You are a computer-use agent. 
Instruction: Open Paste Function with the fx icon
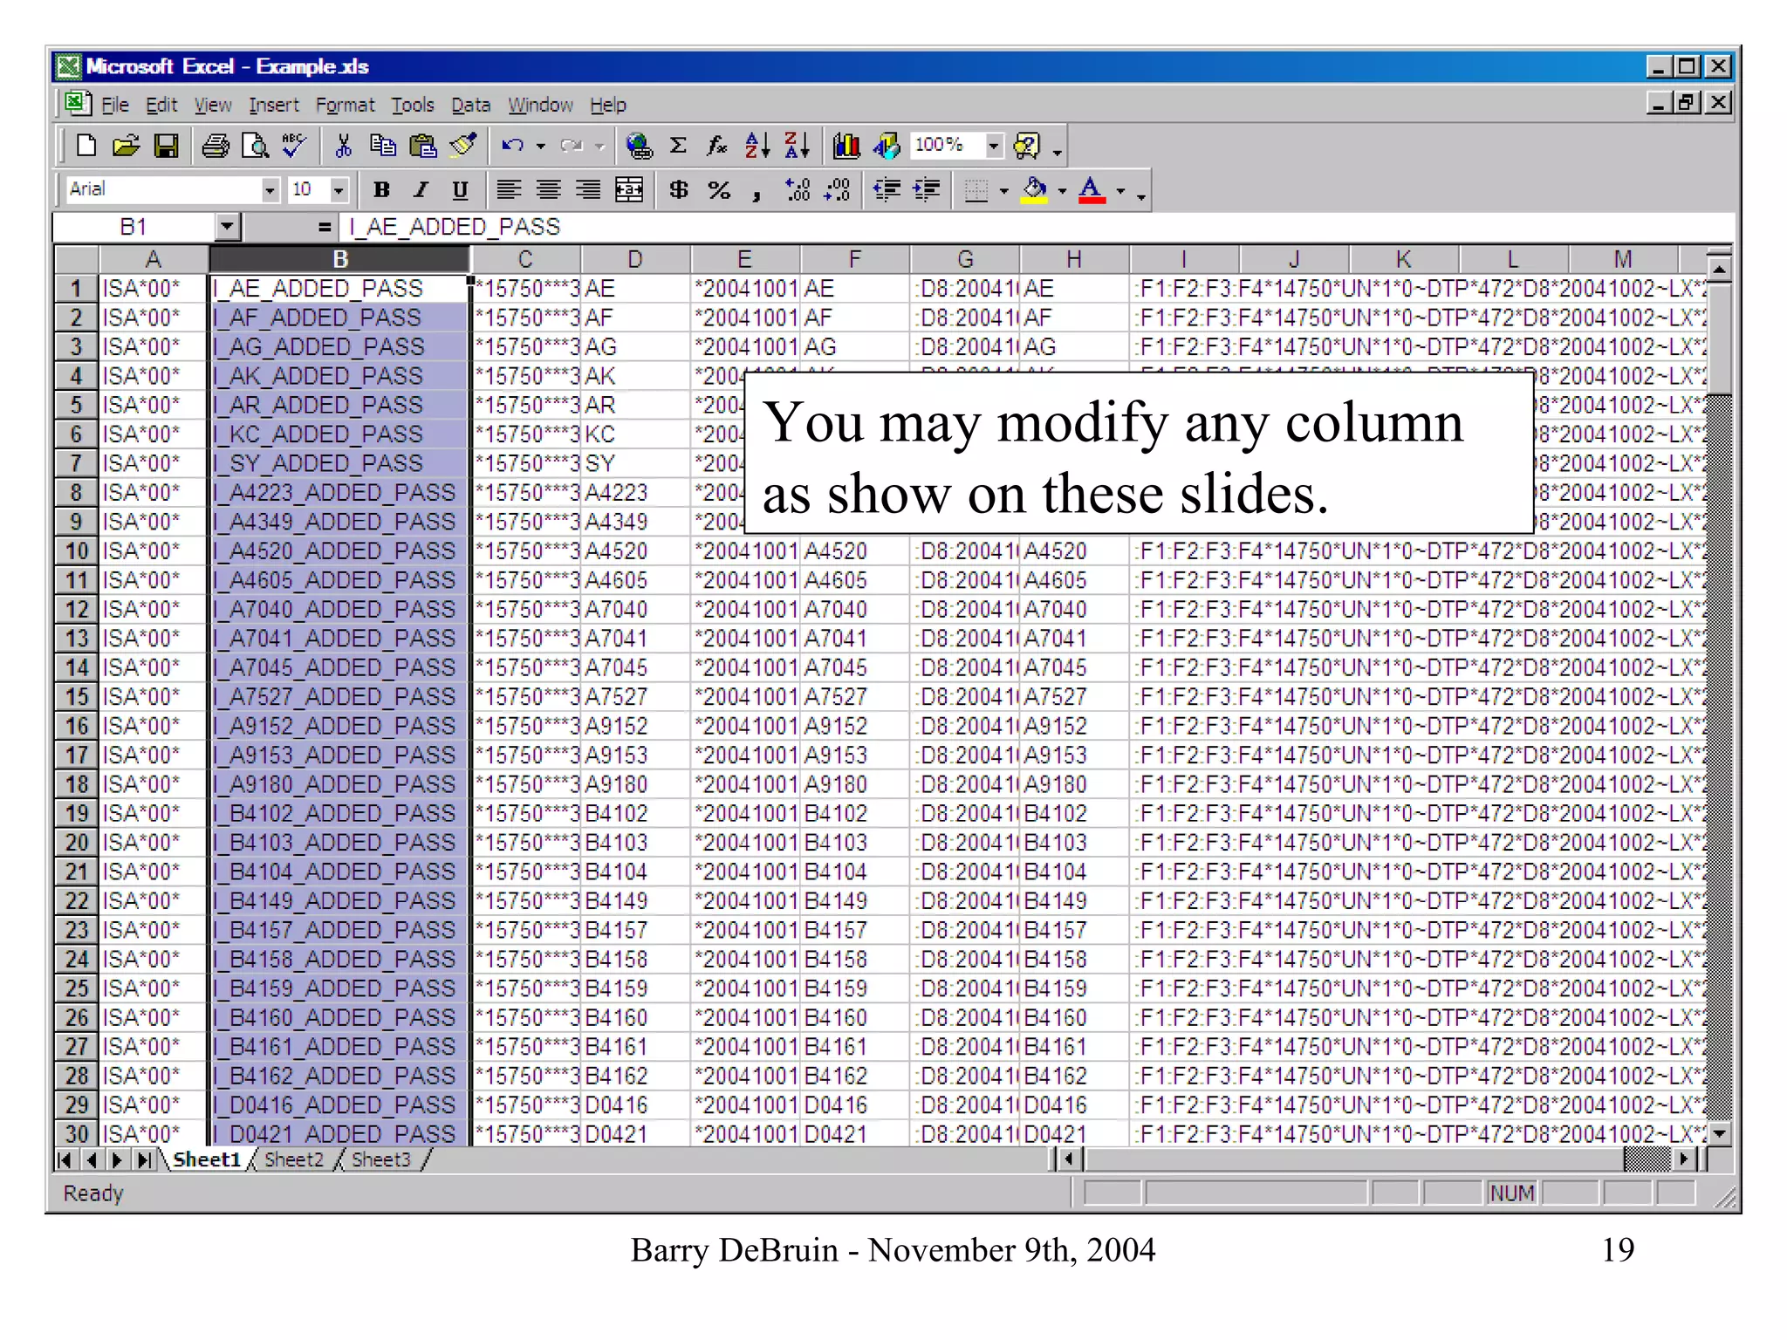point(717,146)
